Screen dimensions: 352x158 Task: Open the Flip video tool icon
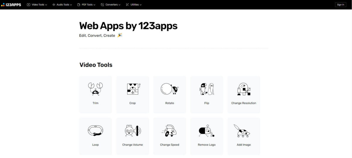207,89
